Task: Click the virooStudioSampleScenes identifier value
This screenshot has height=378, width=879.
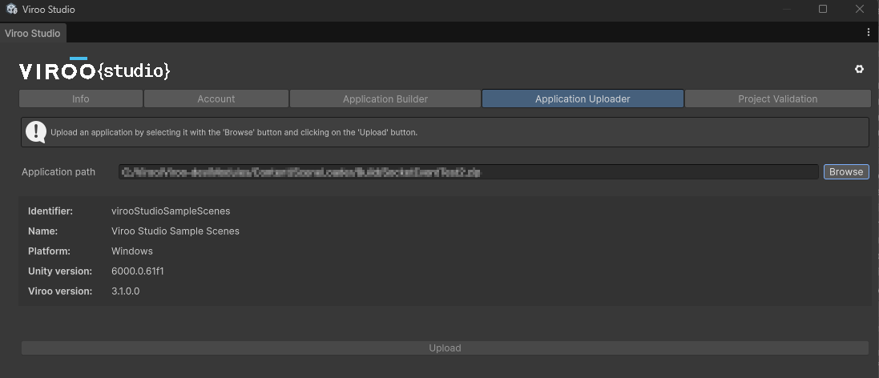Action: coord(171,211)
